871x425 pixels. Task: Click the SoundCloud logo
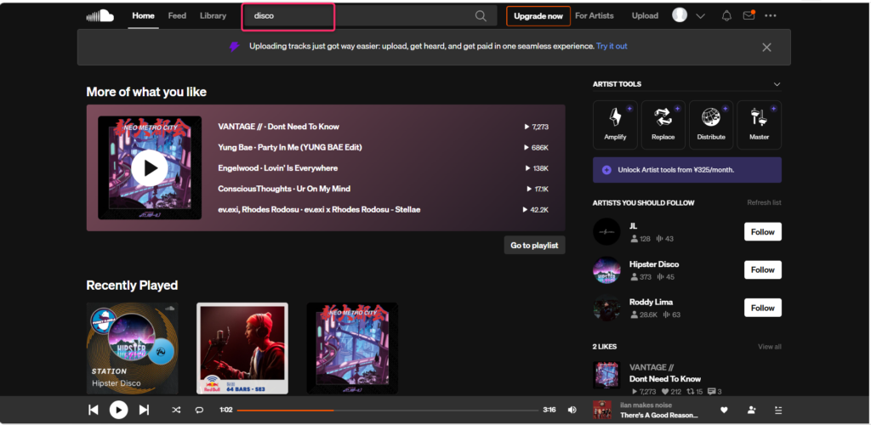(100, 15)
